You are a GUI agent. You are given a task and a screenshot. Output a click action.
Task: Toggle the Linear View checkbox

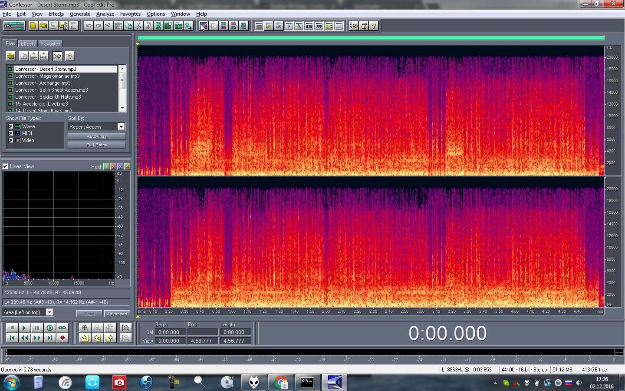(5, 166)
